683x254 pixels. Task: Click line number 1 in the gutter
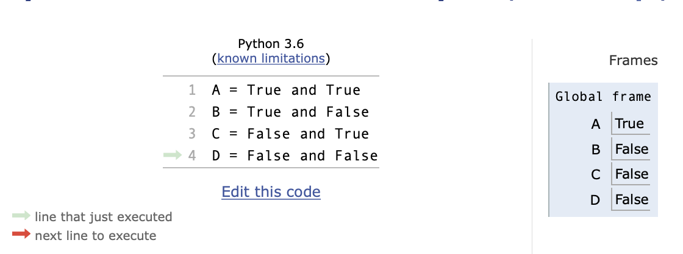192,91
